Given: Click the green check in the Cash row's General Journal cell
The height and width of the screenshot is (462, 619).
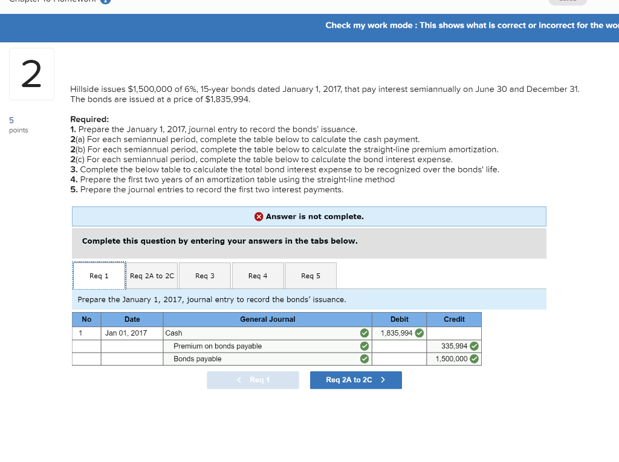Looking at the screenshot, I should pos(365,333).
